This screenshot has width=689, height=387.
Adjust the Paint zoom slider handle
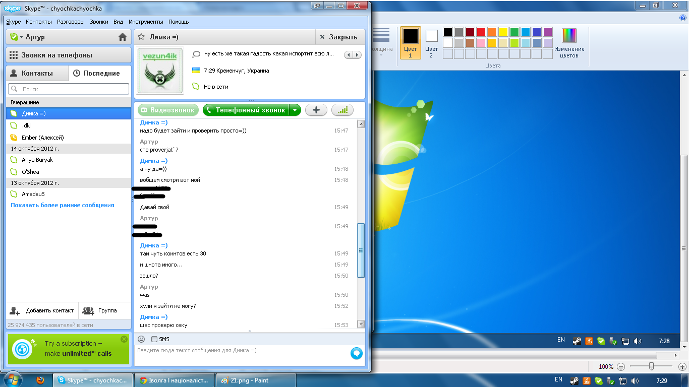click(x=652, y=366)
